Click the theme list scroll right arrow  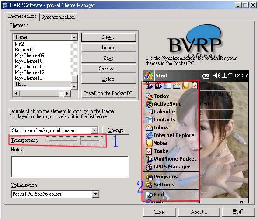pyautogui.click(x=67, y=93)
